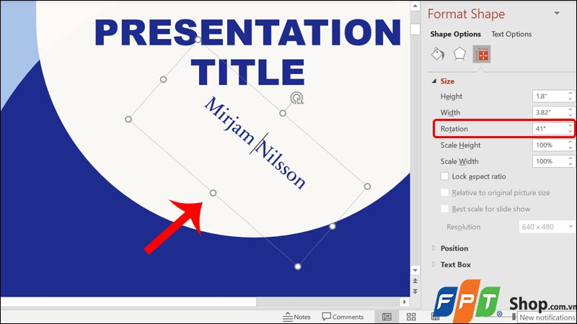Adjust Rotation with spinner arrows

[571, 129]
